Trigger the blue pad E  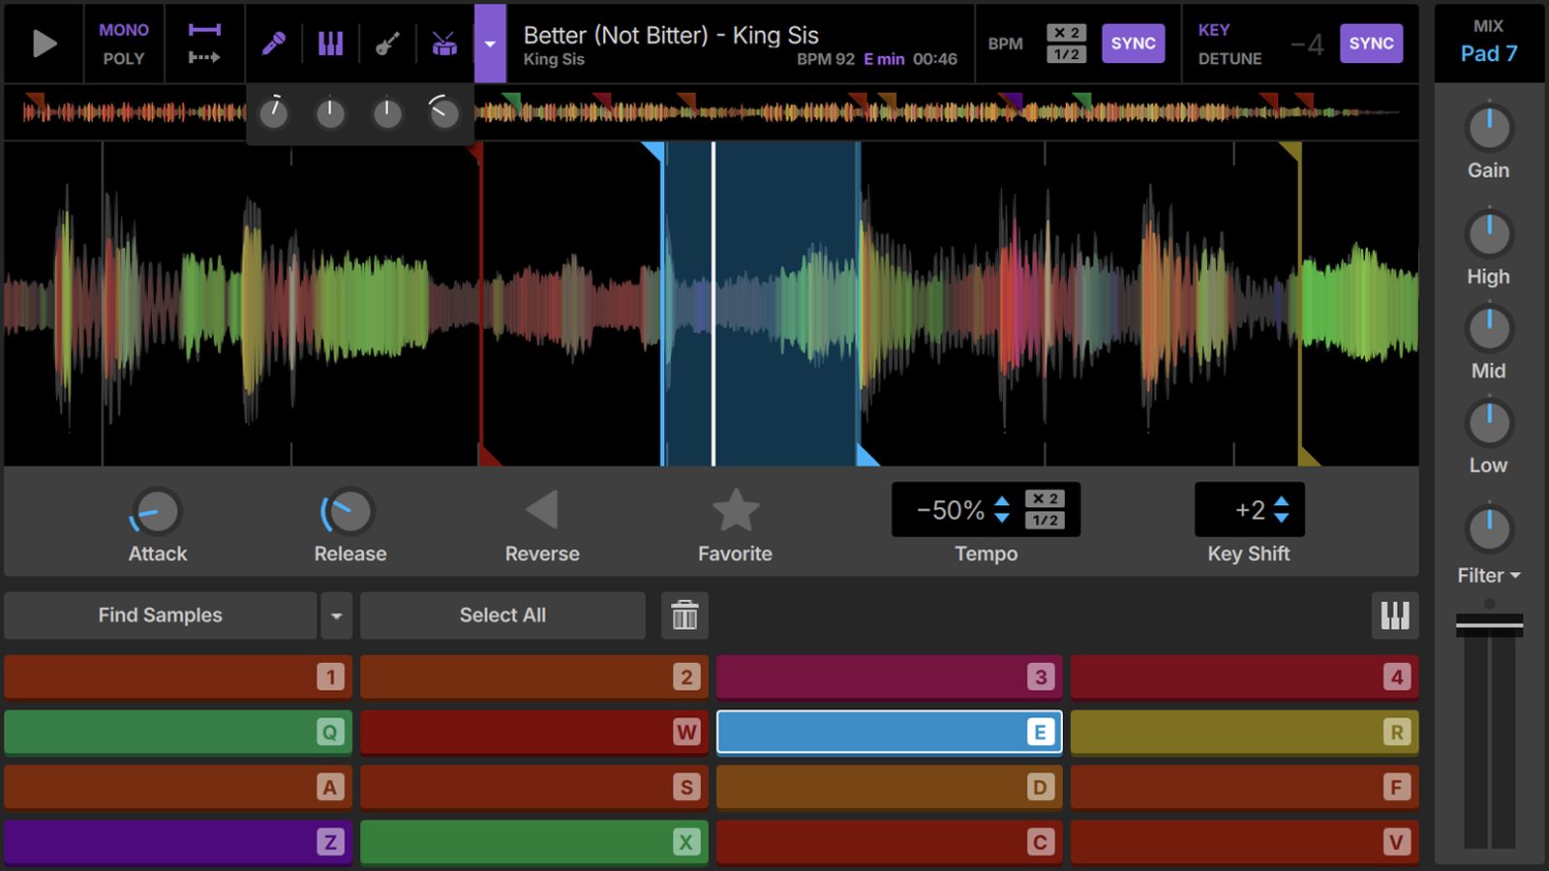(x=889, y=732)
